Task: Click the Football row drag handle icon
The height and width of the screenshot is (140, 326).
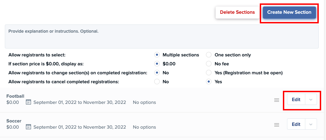Action: click(276, 100)
